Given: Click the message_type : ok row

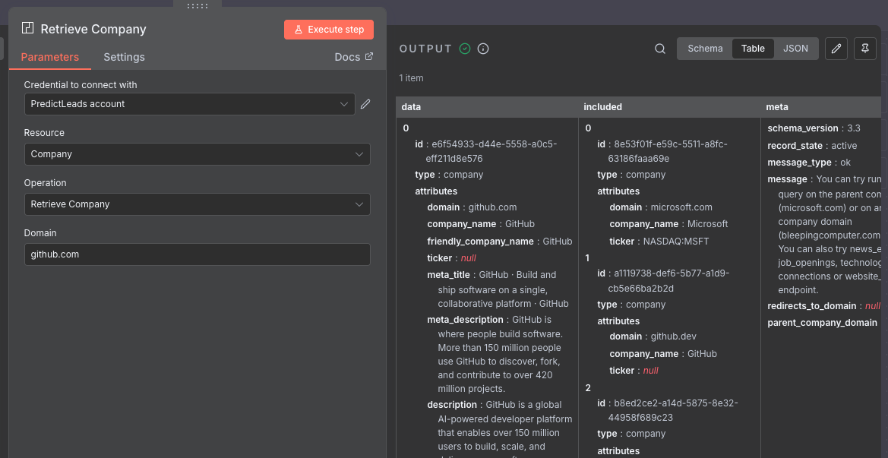Looking at the screenshot, I should tap(809, 163).
